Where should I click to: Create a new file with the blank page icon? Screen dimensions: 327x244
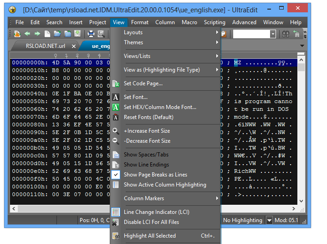click(47, 34)
